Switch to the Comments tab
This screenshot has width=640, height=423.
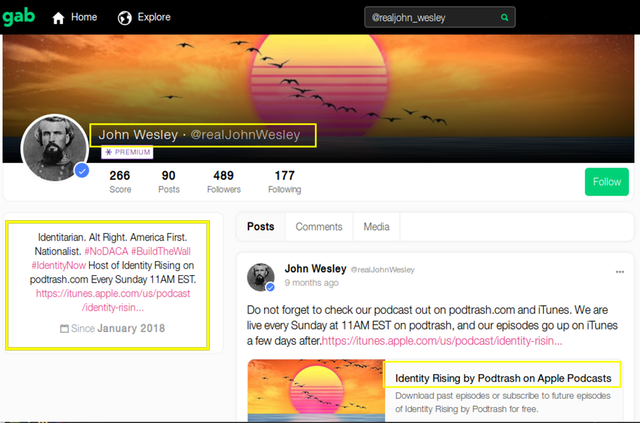(x=319, y=226)
